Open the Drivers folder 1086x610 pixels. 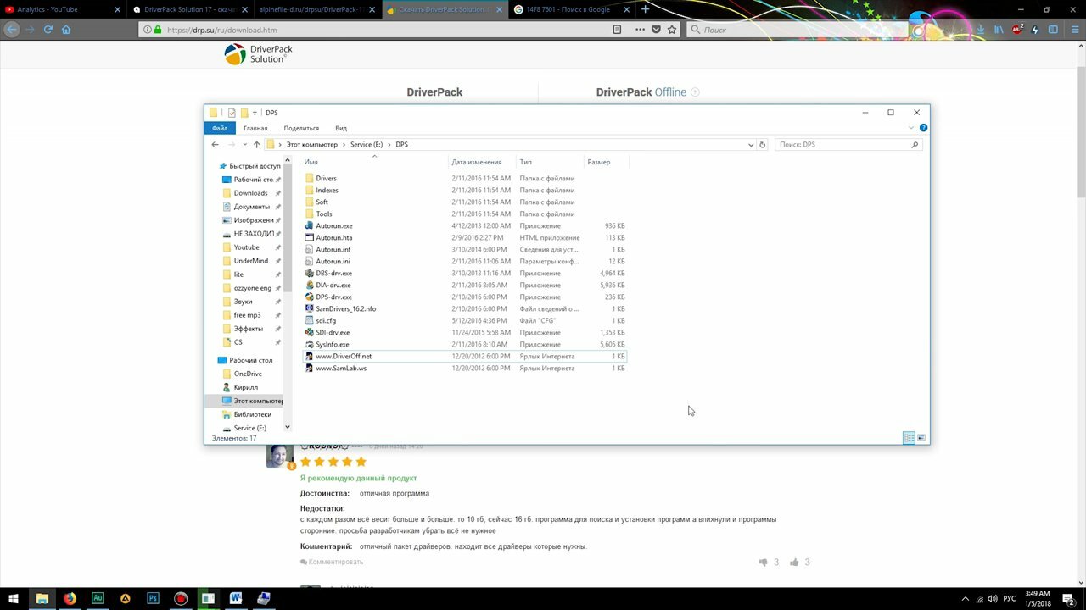click(326, 179)
